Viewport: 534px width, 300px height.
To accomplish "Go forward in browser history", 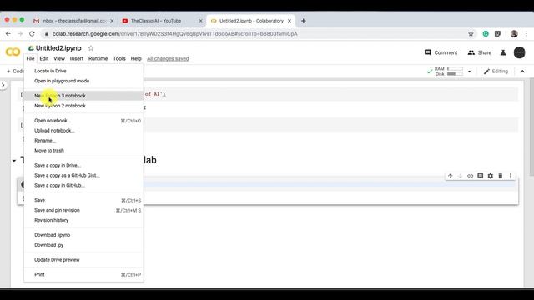I will 20,33.
